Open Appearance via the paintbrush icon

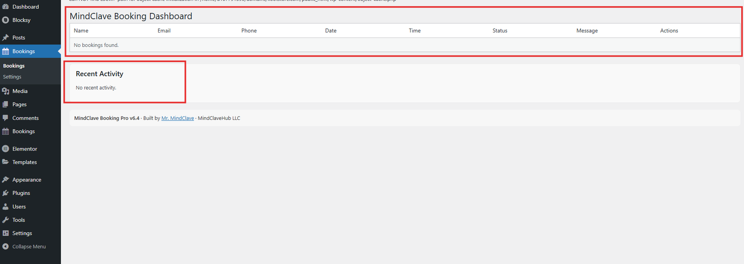(6, 180)
